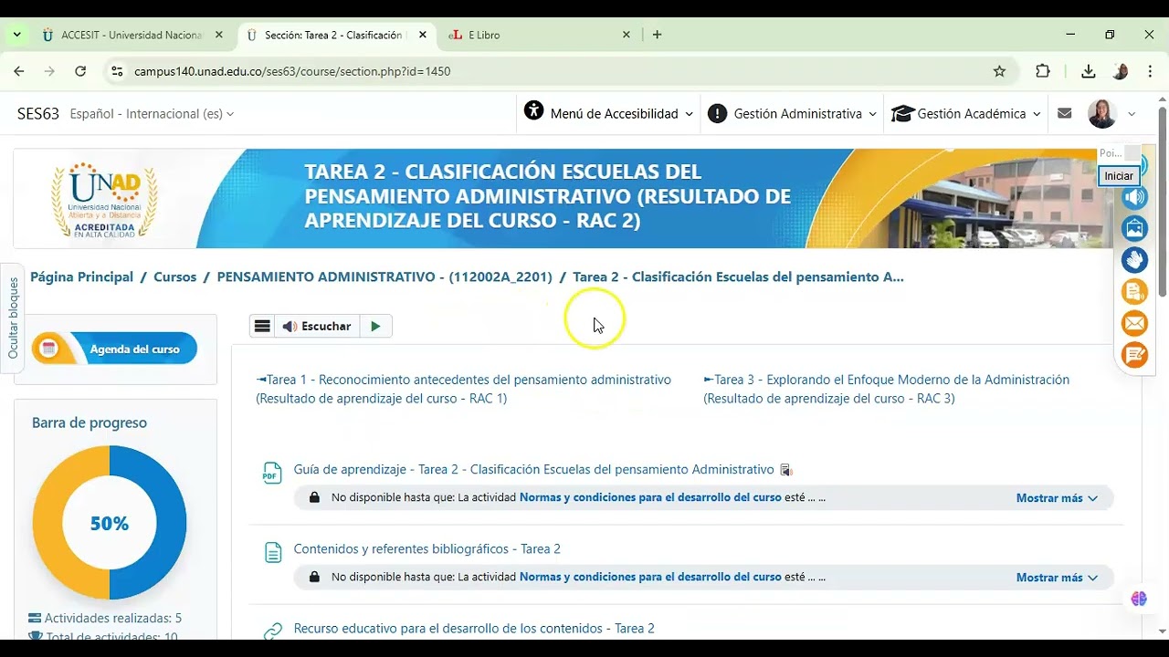Image resolution: width=1169 pixels, height=657 pixels.
Task: Open the image accessibility tool icon
Action: click(1134, 228)
